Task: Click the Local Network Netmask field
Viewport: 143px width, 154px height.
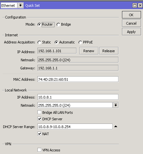Action: pyautogui.click(x=75, y=105)
